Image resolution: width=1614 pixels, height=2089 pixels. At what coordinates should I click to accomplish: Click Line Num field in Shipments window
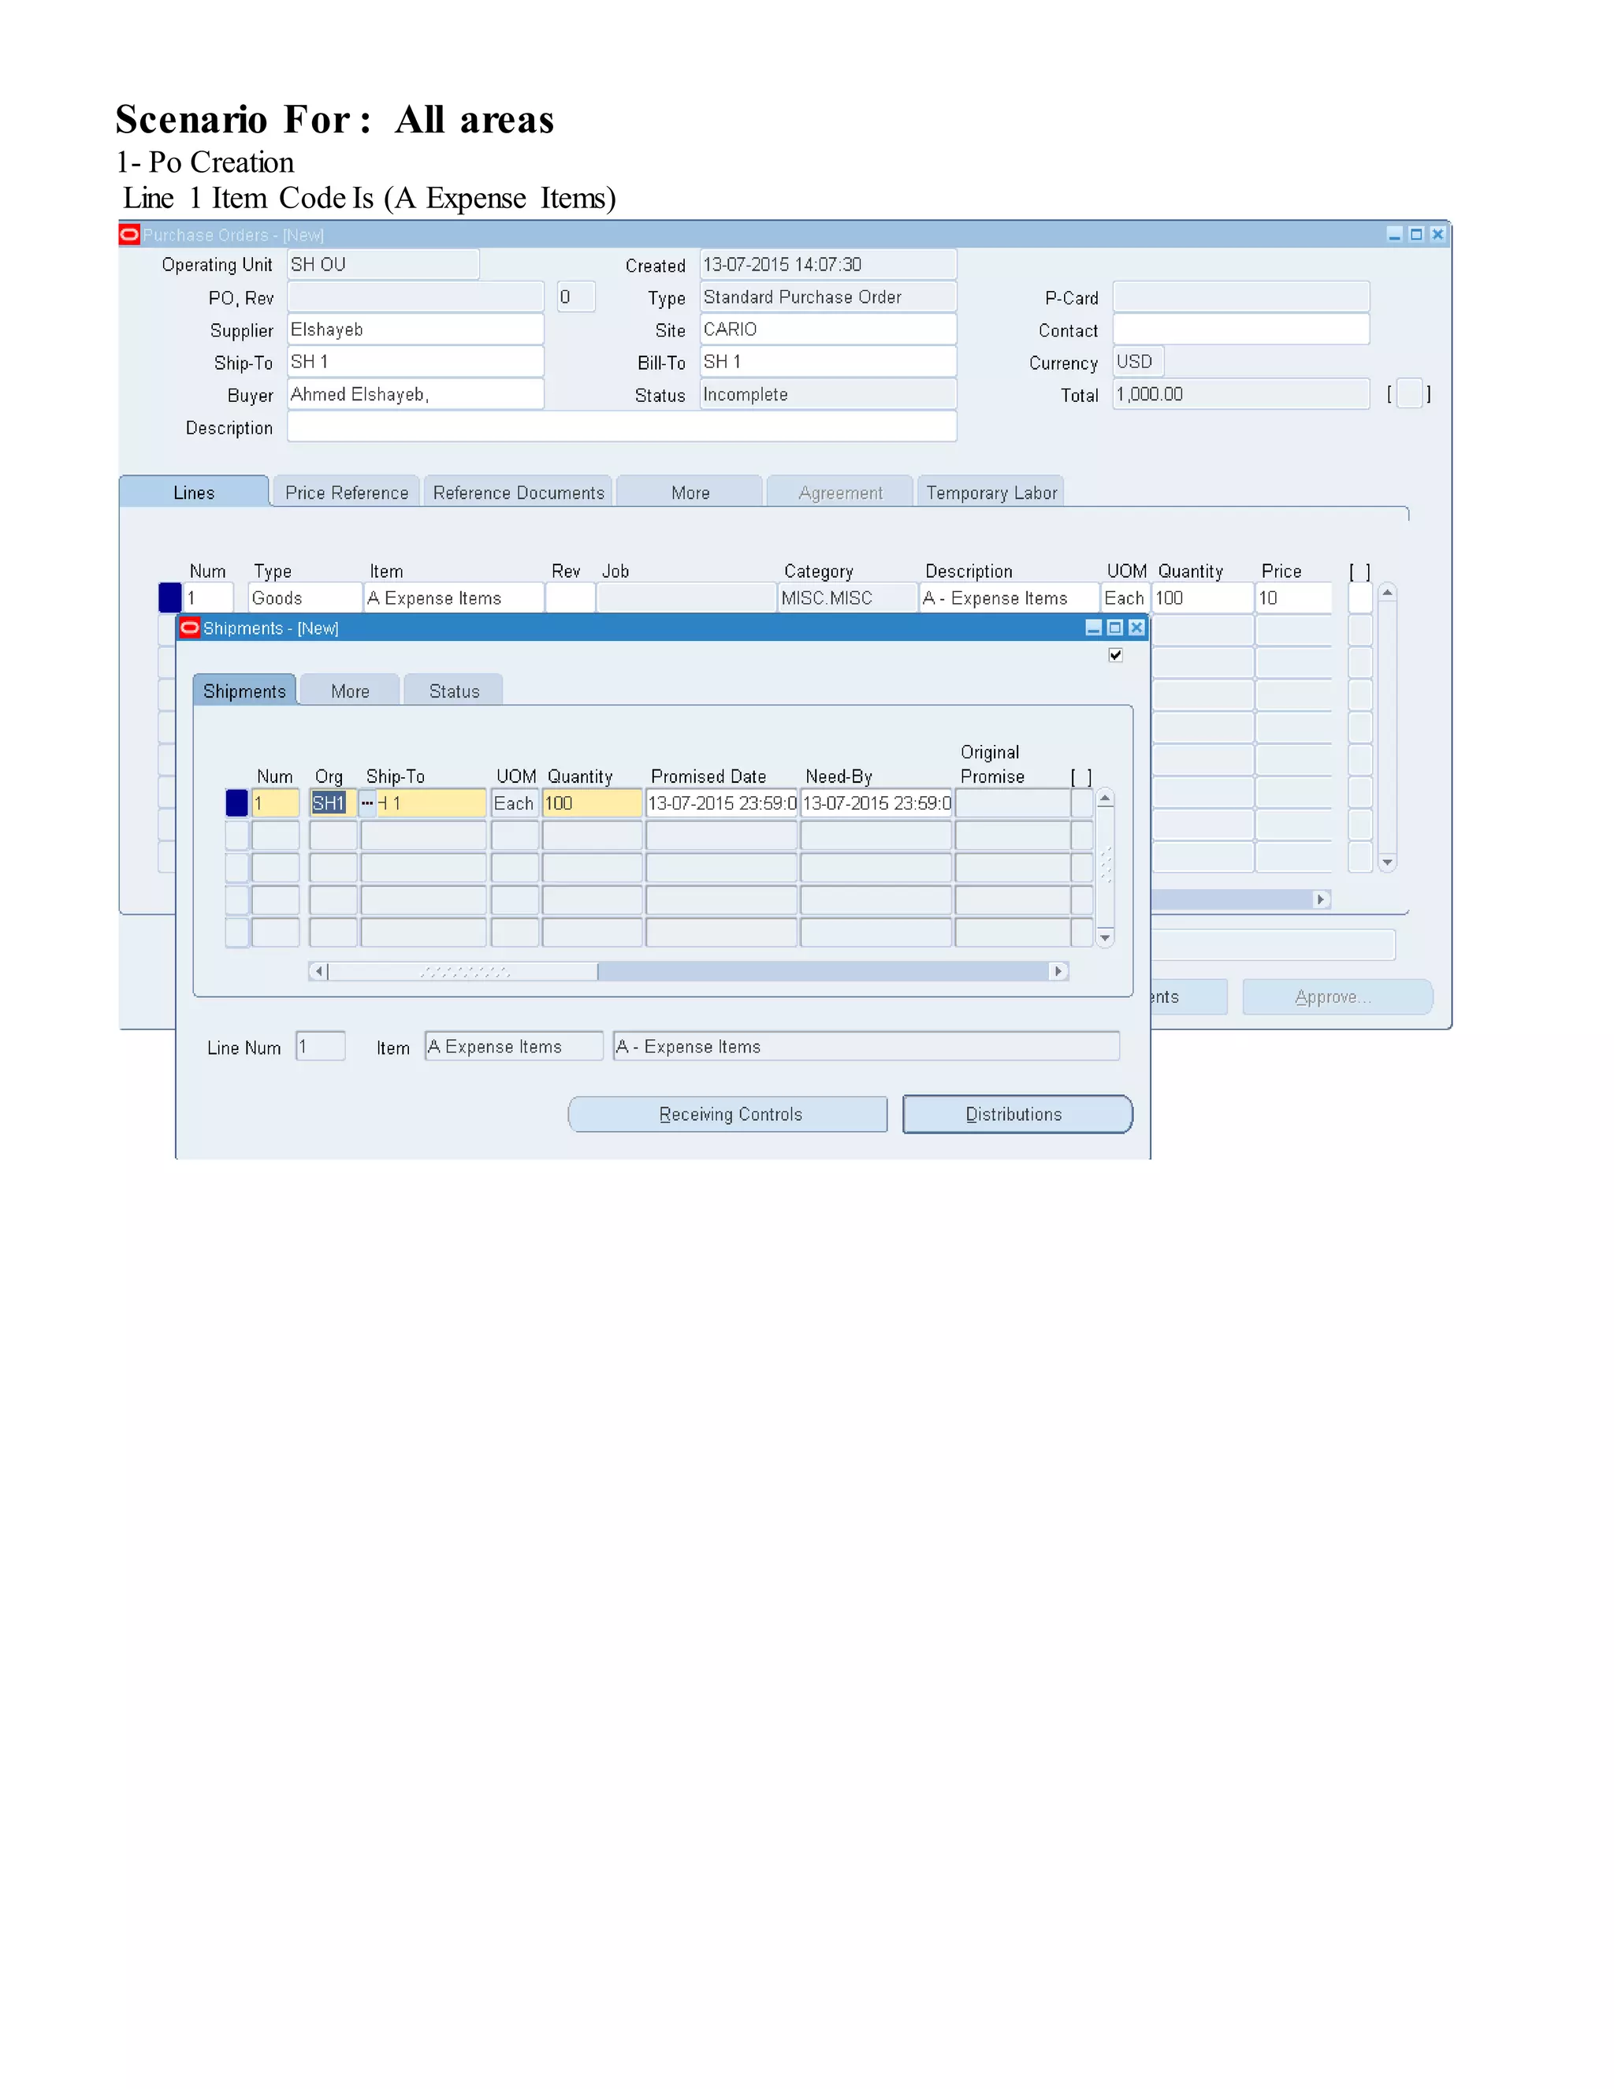click(x=320, y=1046)
